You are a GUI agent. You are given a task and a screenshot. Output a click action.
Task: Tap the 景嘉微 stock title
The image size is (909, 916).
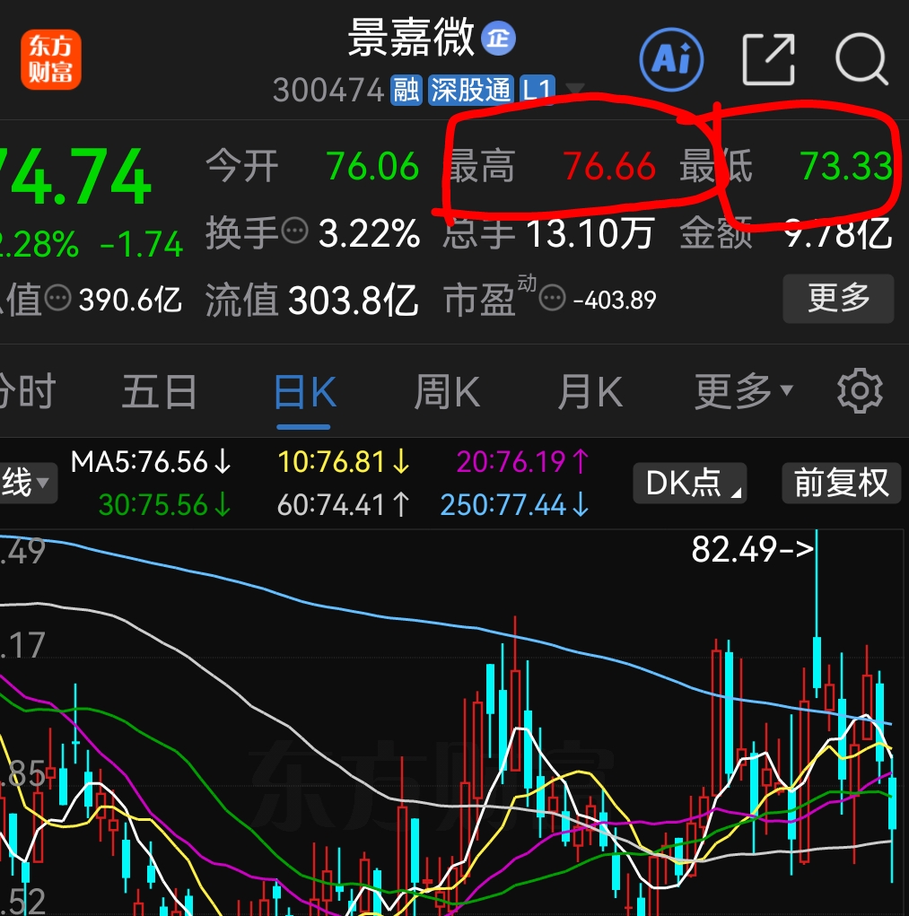pyautogui.click(x=411, y=38)
